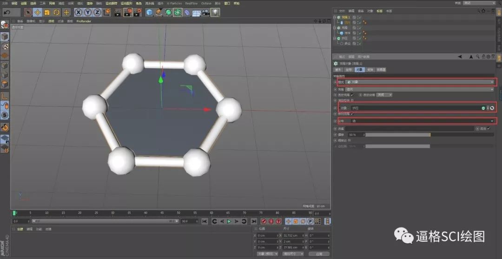Image resolution: width=502 pixels, height=259 pixels.
Task: Click Make Editable at top of left toolbar
Action: pyautogui.click(x=5, y=25)
